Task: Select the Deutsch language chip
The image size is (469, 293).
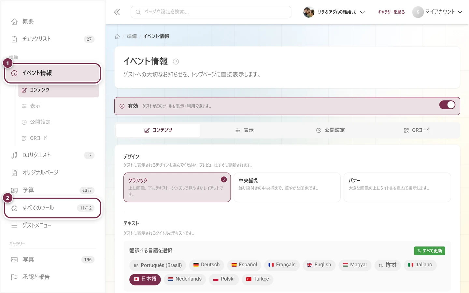Action: (x=206, y=265)
